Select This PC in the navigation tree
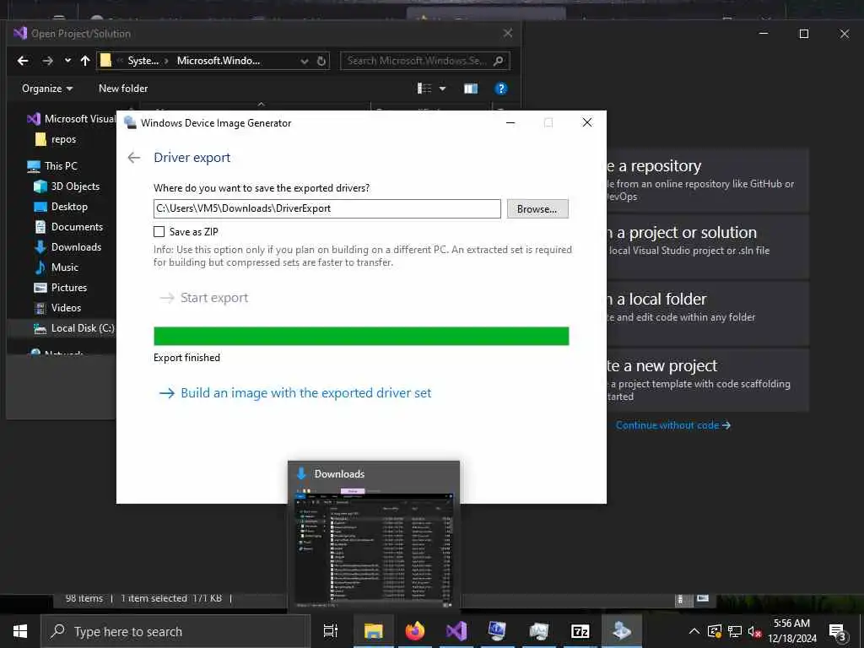864x648 pixels. coord(53,166)
